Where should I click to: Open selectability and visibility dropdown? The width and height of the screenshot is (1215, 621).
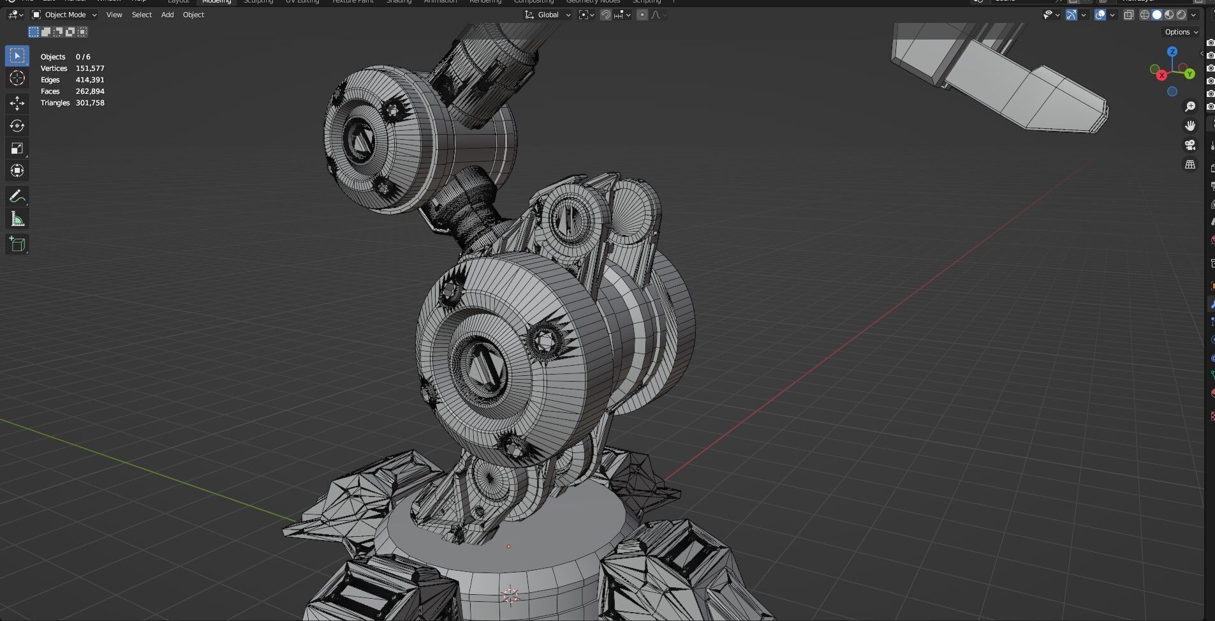1051,15
